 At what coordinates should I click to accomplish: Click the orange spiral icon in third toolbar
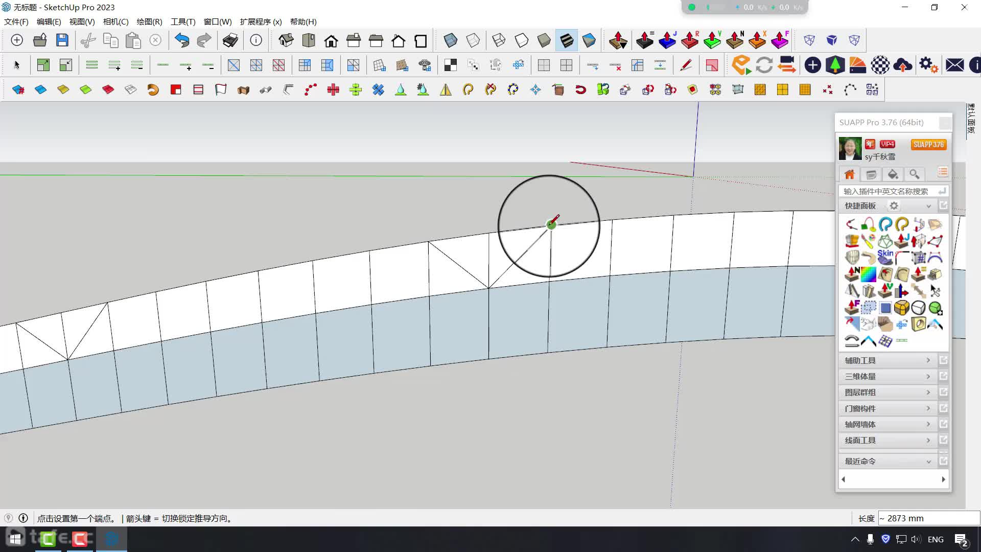[x=153, y=90]
